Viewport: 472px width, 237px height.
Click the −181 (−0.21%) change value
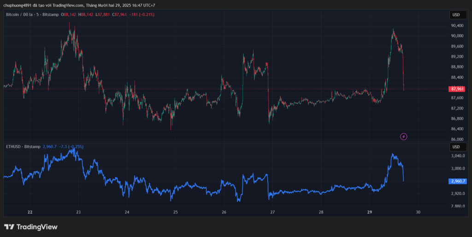[x=142, y=15]
